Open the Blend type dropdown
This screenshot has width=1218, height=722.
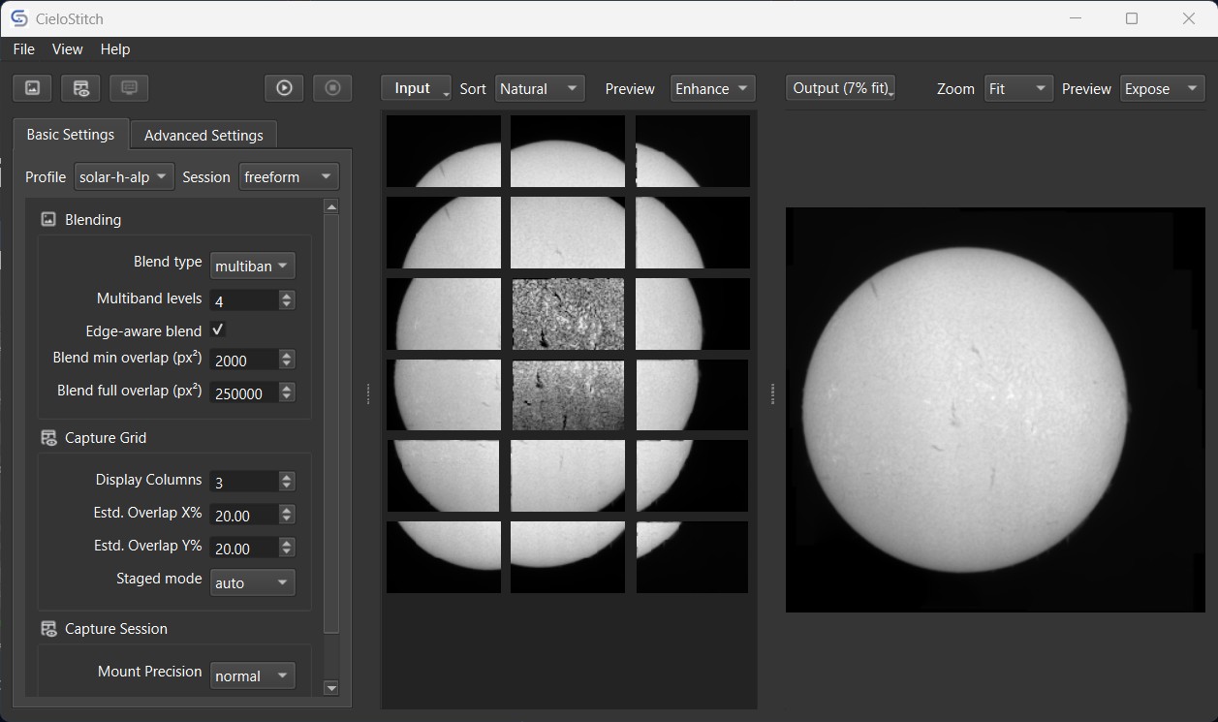[x=252, y=266]
